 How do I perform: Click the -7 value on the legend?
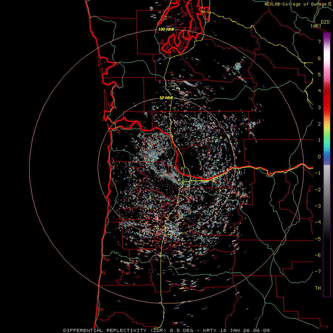click(x=318, y=272)
